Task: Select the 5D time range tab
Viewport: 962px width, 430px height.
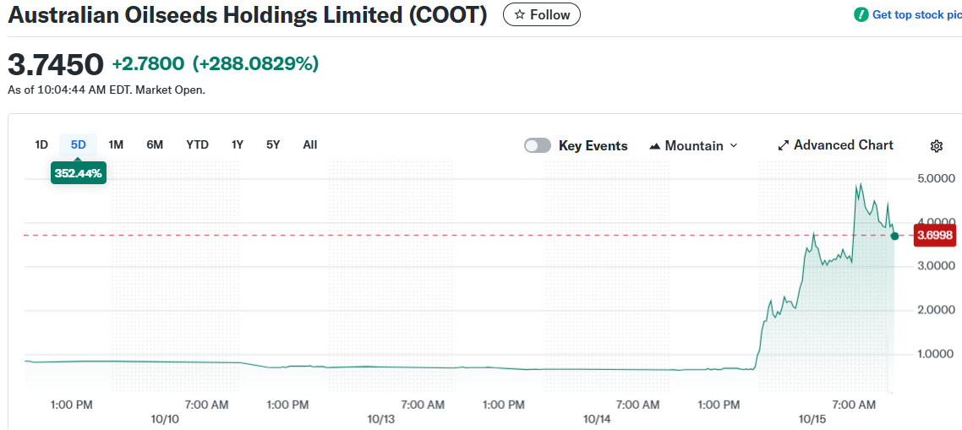Action: (78, 144)
